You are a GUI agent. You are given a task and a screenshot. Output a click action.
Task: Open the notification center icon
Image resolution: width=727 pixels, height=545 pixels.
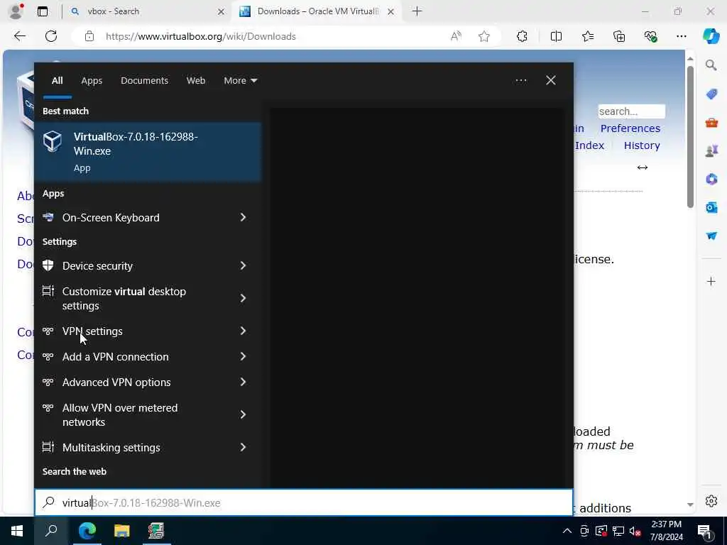point(705,531)
